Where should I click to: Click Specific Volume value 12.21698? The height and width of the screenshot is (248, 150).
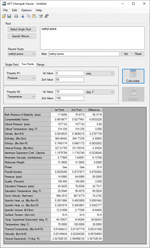(x=60, y=210)
